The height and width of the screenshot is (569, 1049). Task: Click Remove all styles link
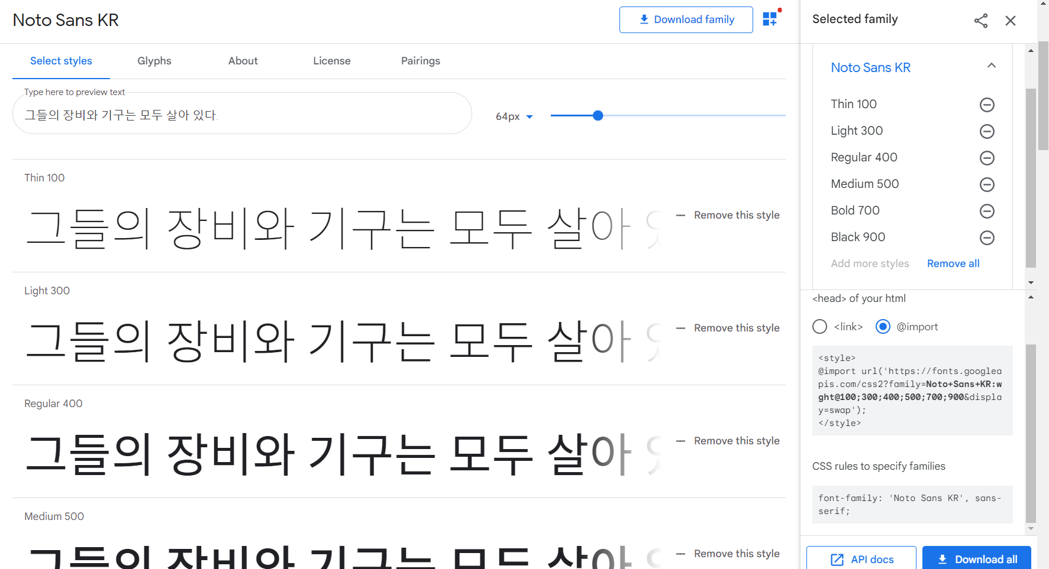point(953,264)
